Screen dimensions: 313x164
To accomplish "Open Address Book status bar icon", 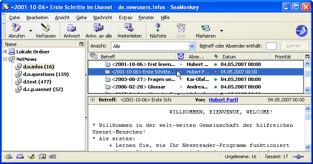I will pos(42,156).
